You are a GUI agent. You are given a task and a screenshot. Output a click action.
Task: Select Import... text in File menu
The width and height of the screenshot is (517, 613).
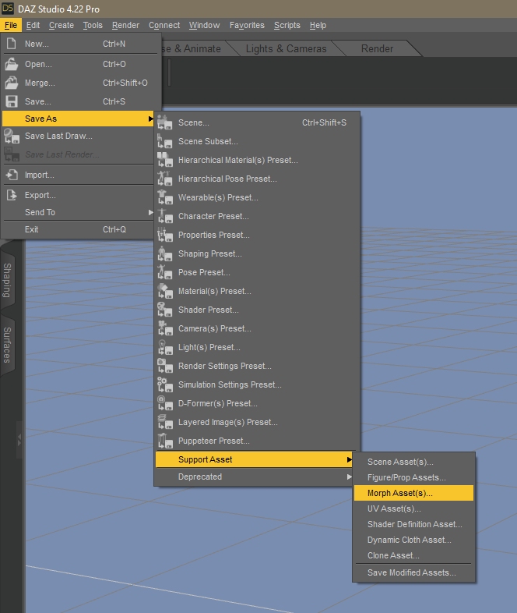tap(40, 175)
